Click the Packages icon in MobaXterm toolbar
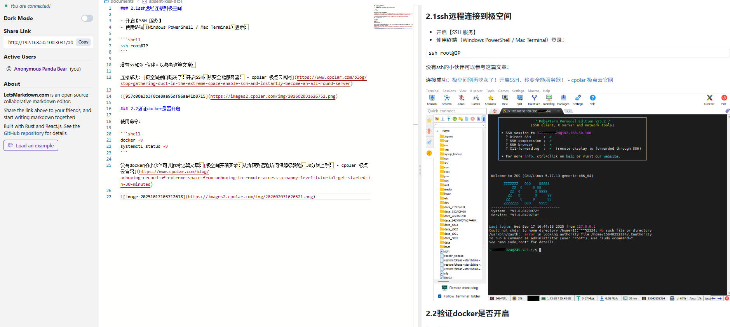This screenshot has height=327, width=730. pos(563,100)
